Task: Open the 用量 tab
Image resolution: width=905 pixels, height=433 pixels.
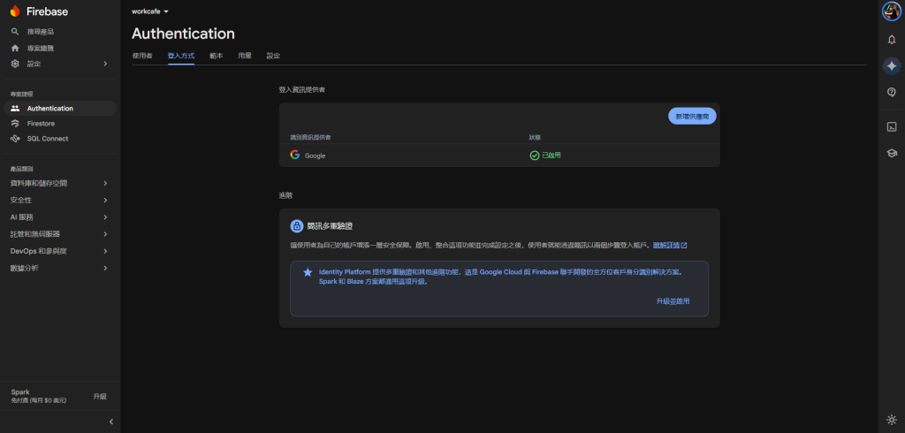Action: (x=245, y=56)
